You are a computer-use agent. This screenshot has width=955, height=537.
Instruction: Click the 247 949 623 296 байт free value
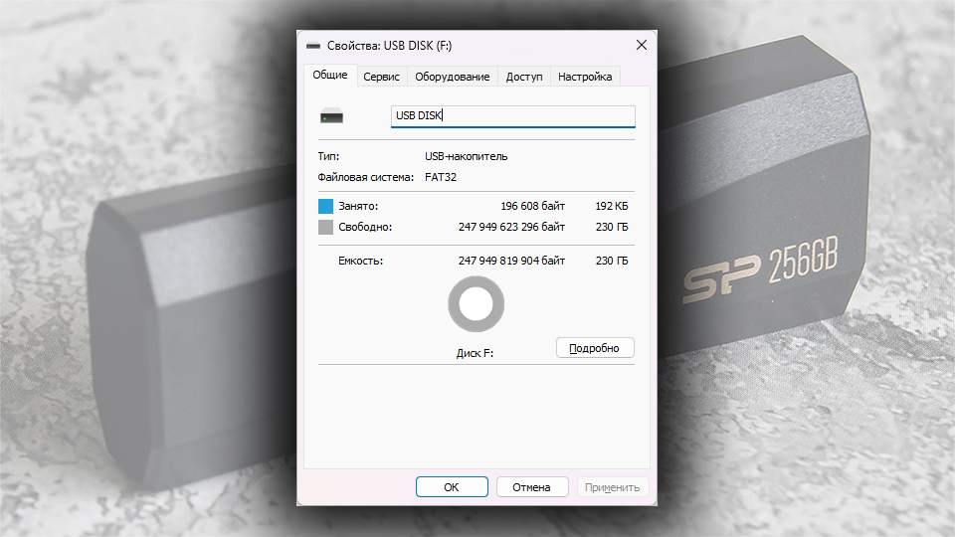pos(511,227)
